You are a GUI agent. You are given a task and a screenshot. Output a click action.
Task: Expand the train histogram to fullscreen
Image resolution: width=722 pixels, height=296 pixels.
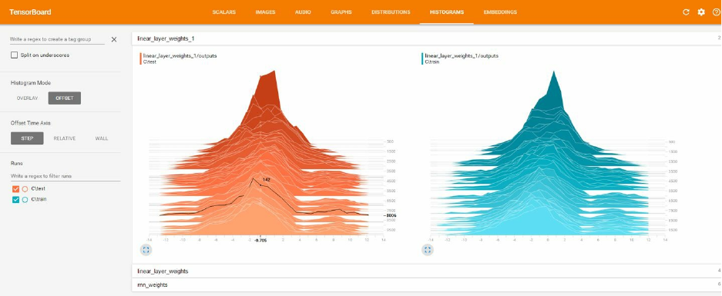coord(428,250)
